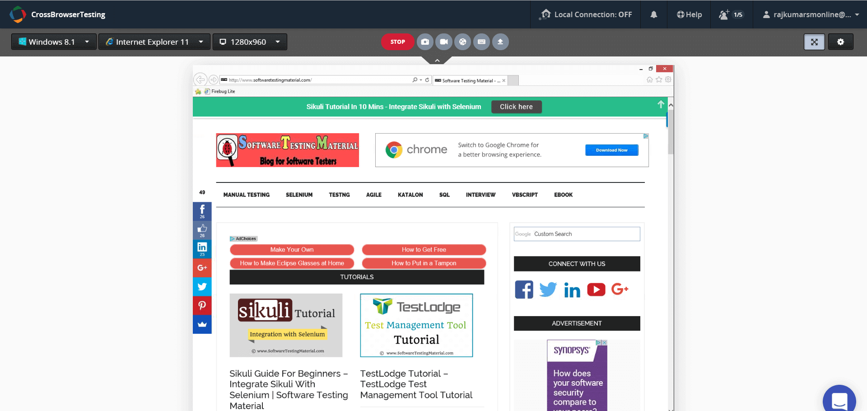Click the thumbs-up like icon in side bar
867x411 pixels.
(x=202, y=230)
